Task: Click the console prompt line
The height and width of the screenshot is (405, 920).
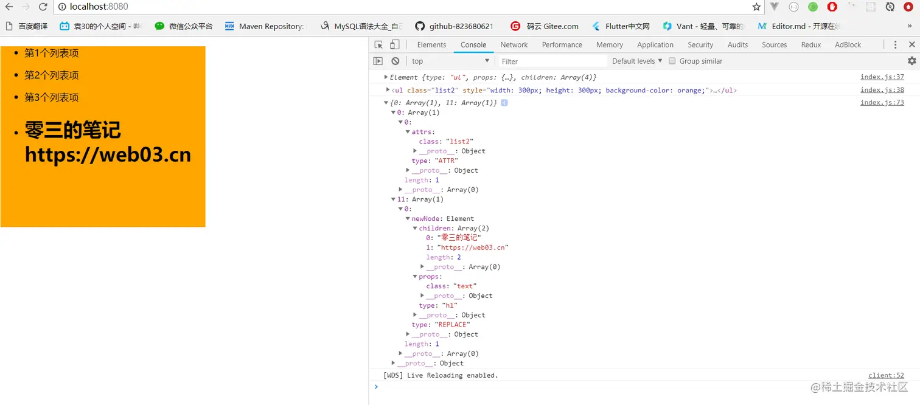Action: (x=644, y=387)
